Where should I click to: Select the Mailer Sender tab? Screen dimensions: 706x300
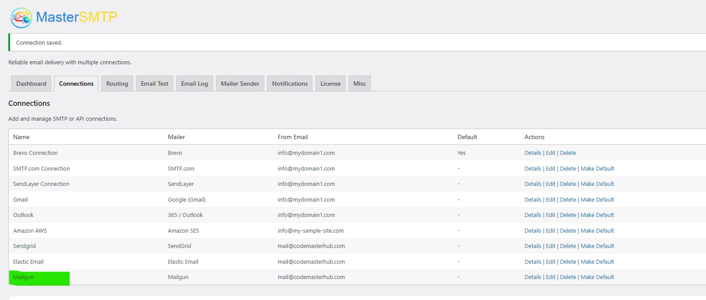(240, 84)
